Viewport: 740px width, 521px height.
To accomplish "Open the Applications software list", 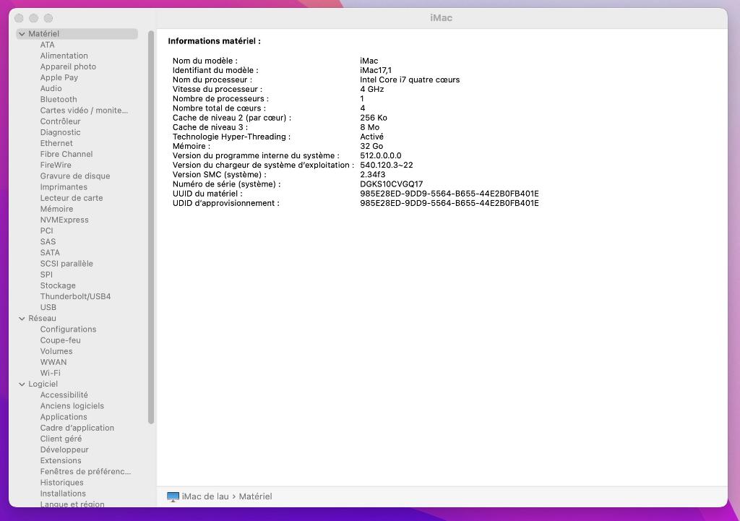I will (64, 417).
